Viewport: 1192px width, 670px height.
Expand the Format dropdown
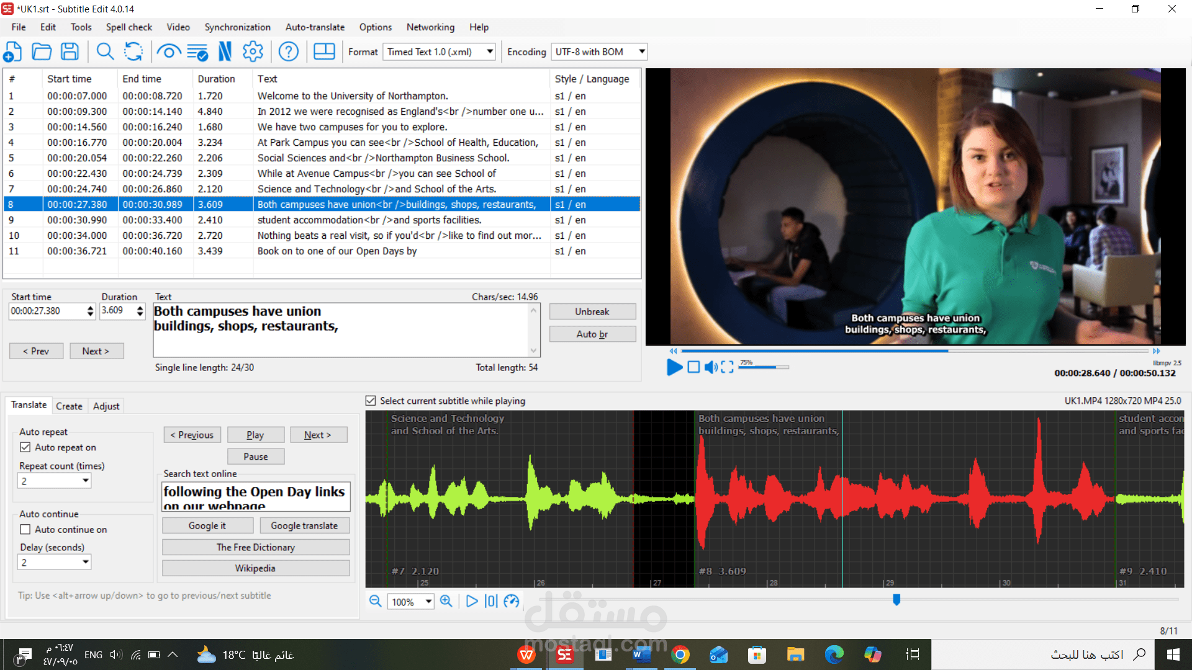tap(490, 51)
